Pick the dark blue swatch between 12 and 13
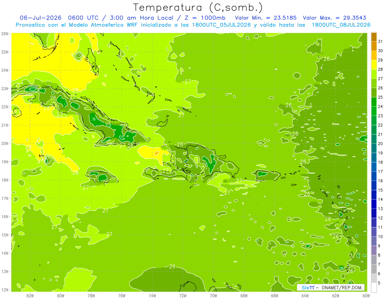Image resolution: width=389 pixels, height=300 pixels. point(374,213)
